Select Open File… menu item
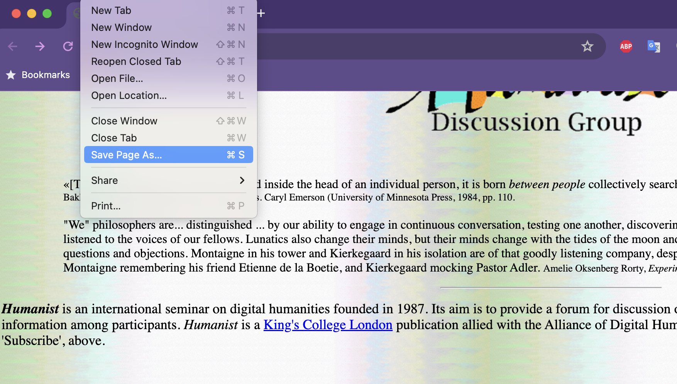This screenshot has height=384, width=677. pos(169,78)
